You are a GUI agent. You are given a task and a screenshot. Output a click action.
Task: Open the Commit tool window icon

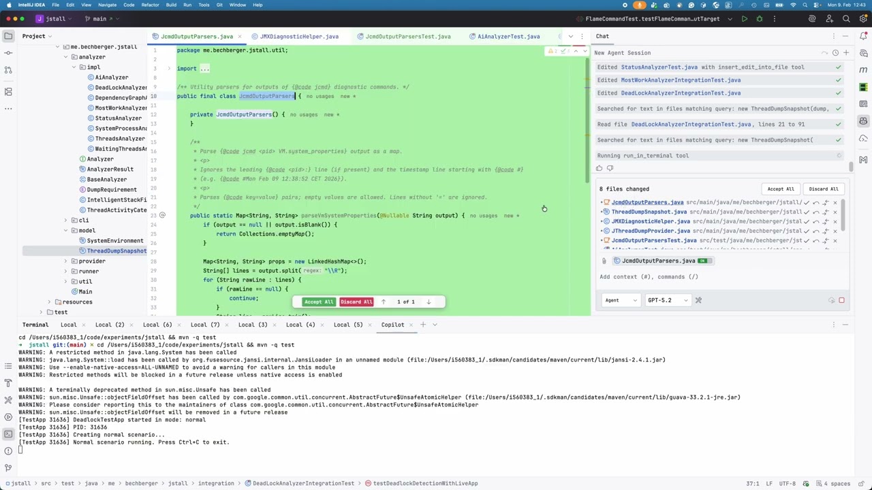pos(8,53)
